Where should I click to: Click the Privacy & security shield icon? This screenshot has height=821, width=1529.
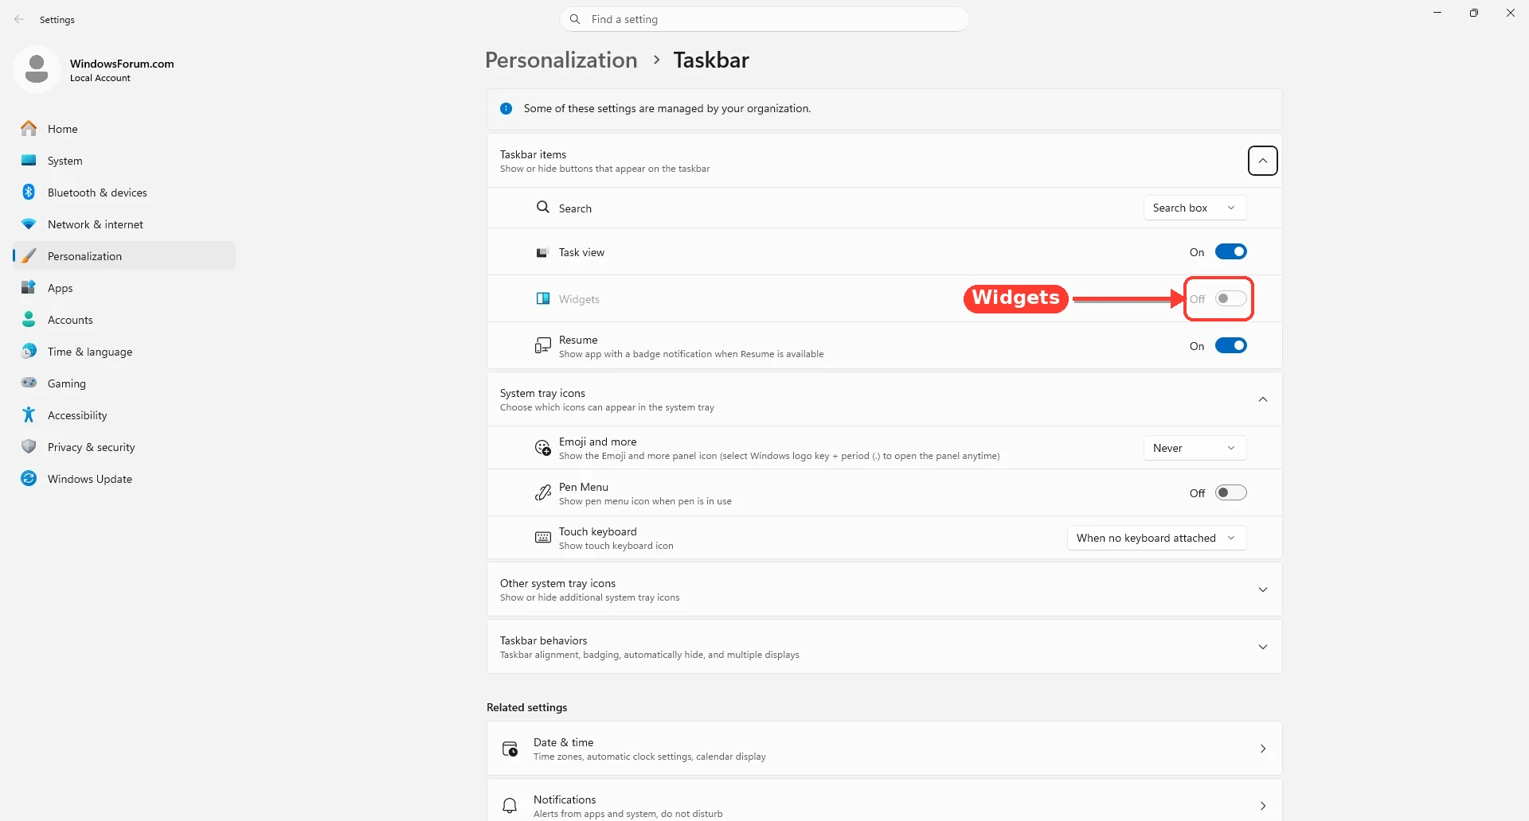click(29, 446)
